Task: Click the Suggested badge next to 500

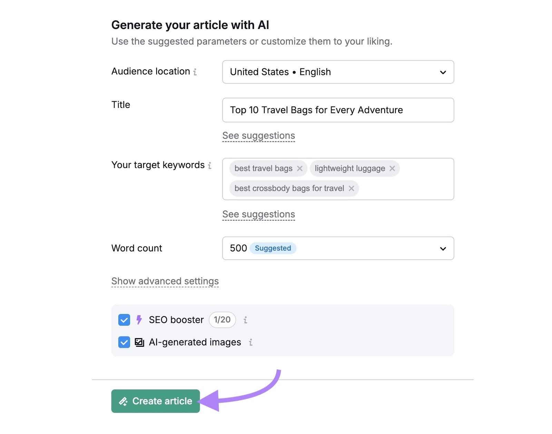Action: pos(273,248)
